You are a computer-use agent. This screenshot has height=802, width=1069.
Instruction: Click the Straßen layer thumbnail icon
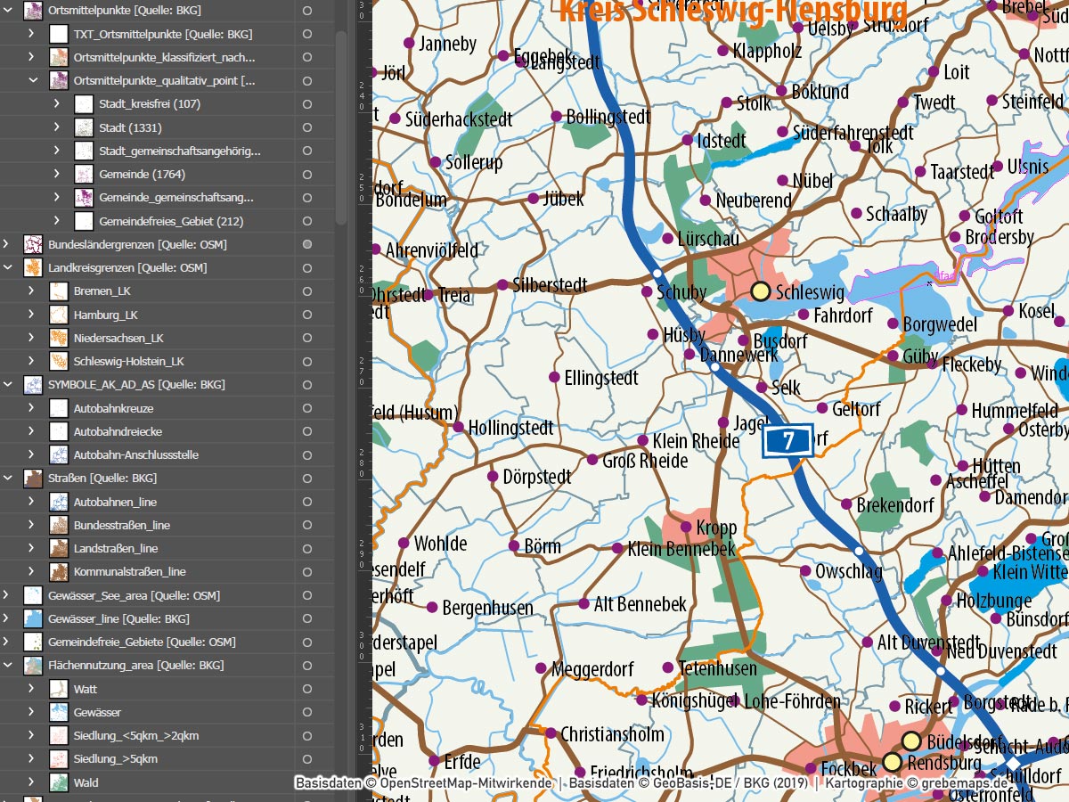33,479
